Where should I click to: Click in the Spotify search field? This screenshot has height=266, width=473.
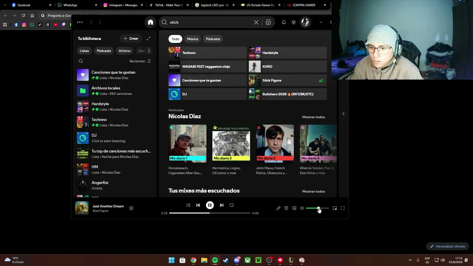[210, 22]
